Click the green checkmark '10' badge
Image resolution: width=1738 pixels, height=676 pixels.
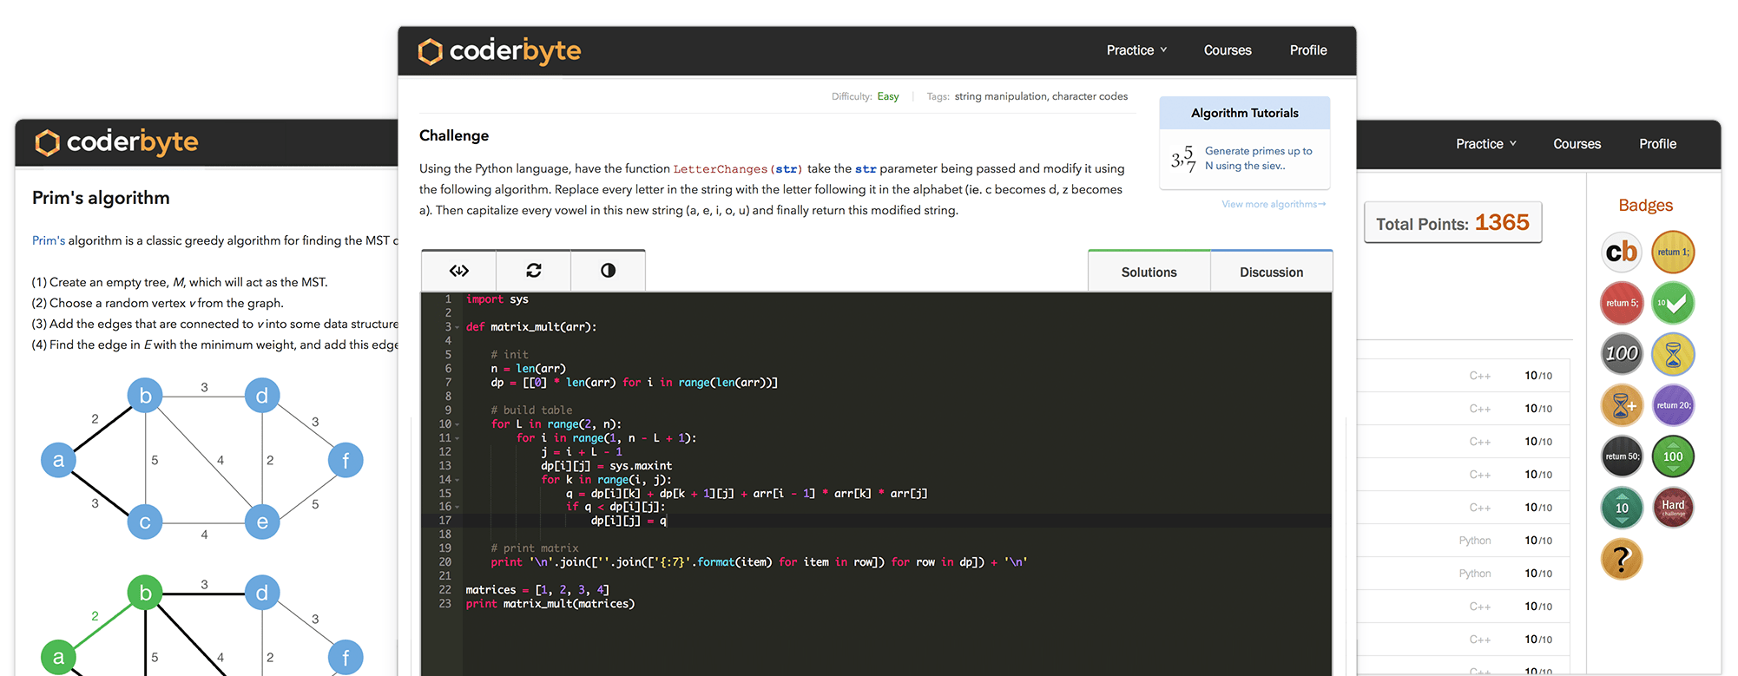click(1673, 303)
